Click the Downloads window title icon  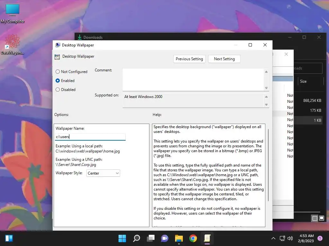point(80,37)
